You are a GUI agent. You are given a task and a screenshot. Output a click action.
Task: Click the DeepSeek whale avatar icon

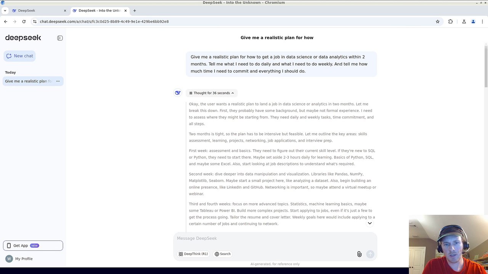178,92
